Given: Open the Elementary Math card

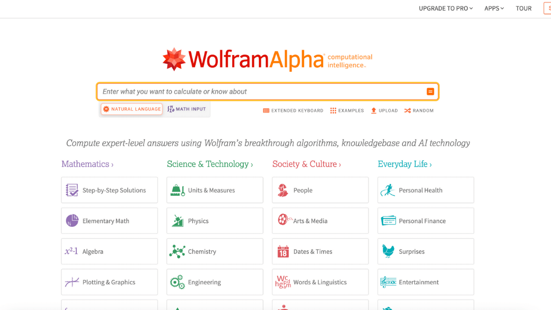Looking at the screenshot, I should click(109, 221).
